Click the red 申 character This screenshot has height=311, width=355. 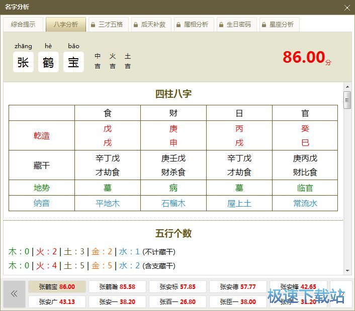click(173, 142)
